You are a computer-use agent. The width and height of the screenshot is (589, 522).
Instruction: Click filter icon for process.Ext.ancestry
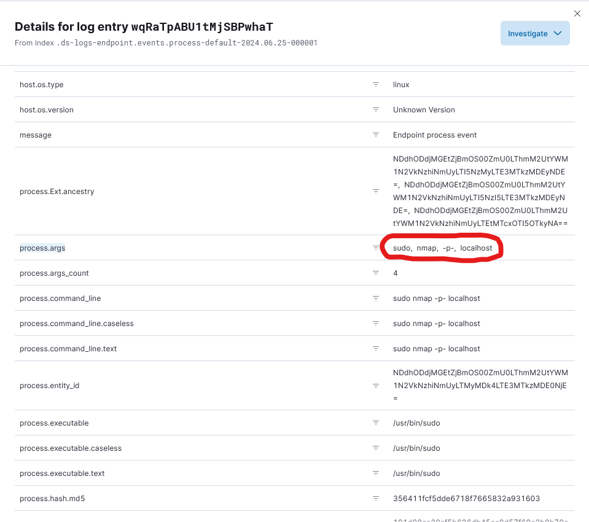pyautogui.click(x=376, y=191)
